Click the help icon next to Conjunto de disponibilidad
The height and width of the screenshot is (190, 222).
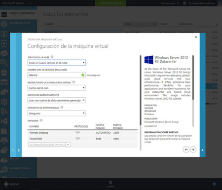click(62, 107)
